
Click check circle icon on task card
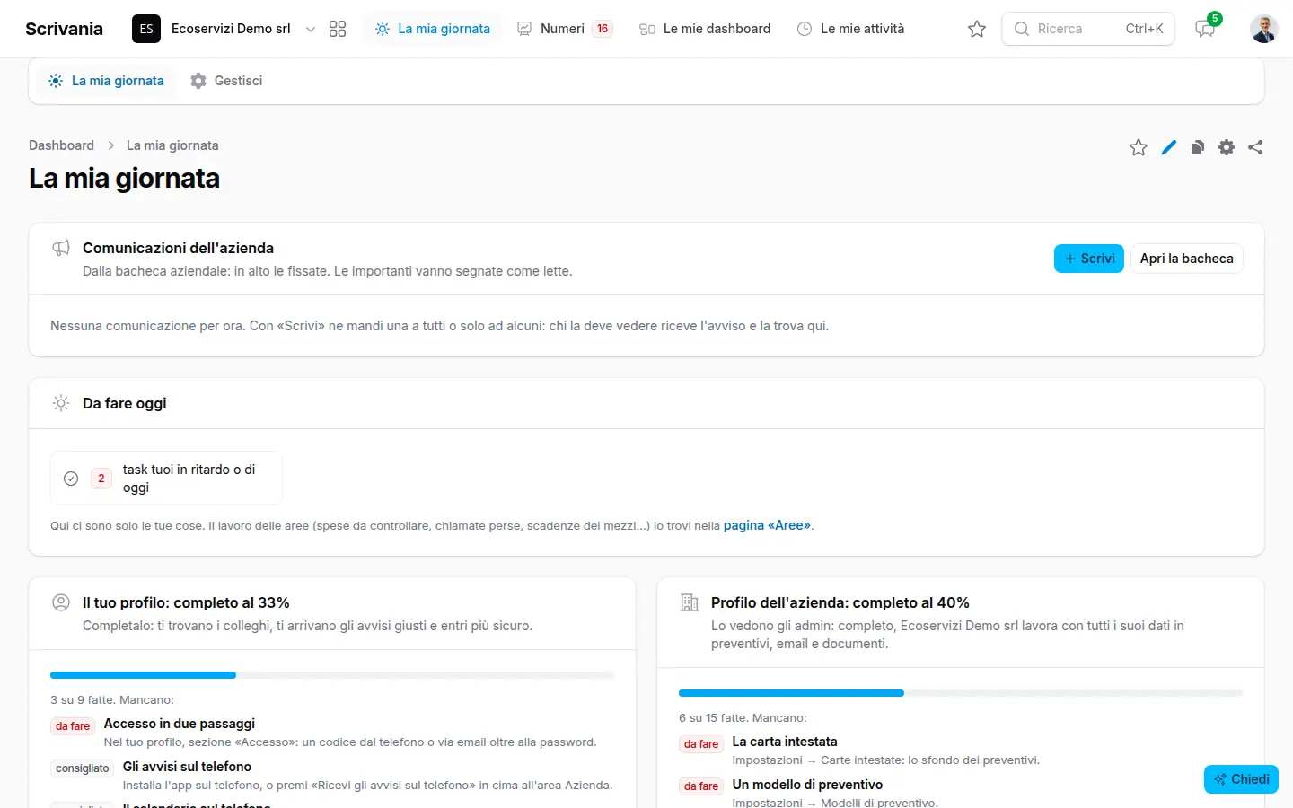coord(71,479)
